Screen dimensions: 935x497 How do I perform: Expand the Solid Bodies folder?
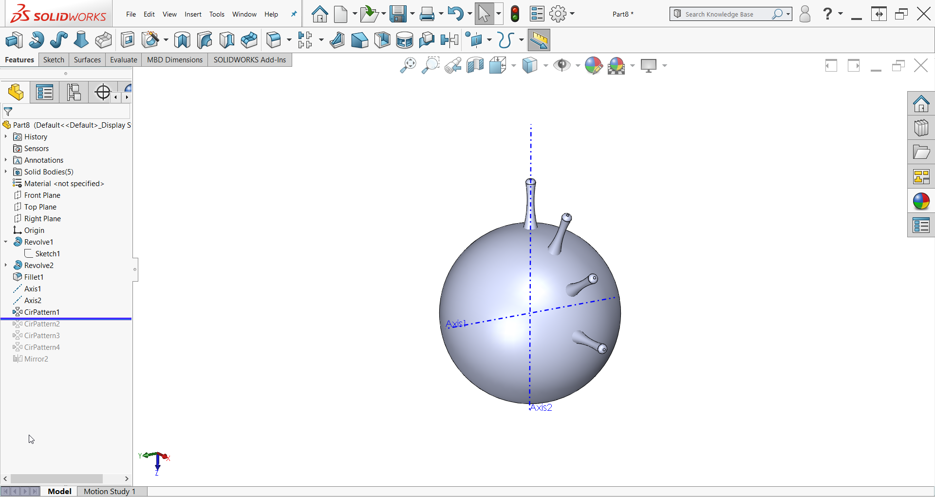pos(5,172)
